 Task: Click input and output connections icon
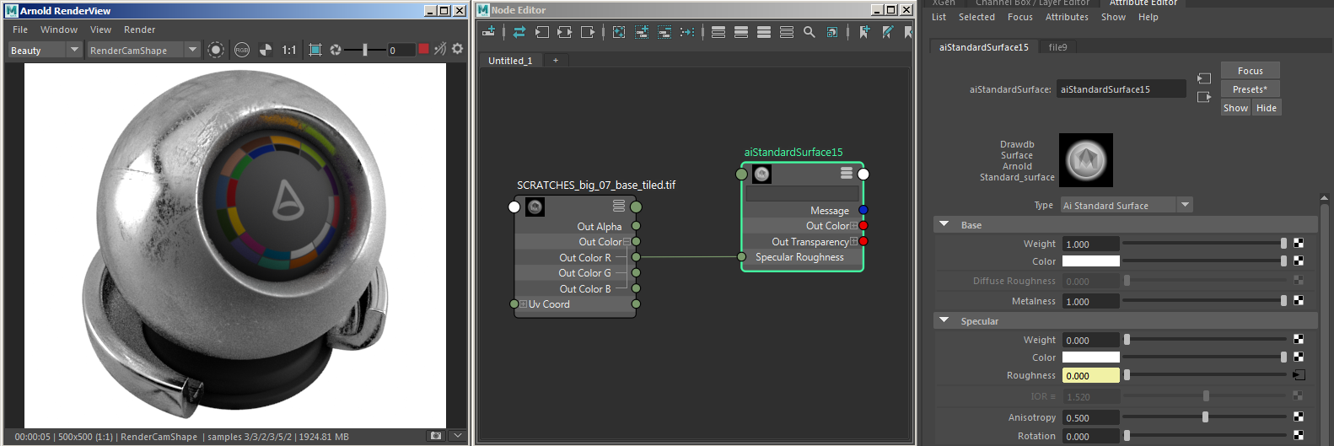pos(564,32)
